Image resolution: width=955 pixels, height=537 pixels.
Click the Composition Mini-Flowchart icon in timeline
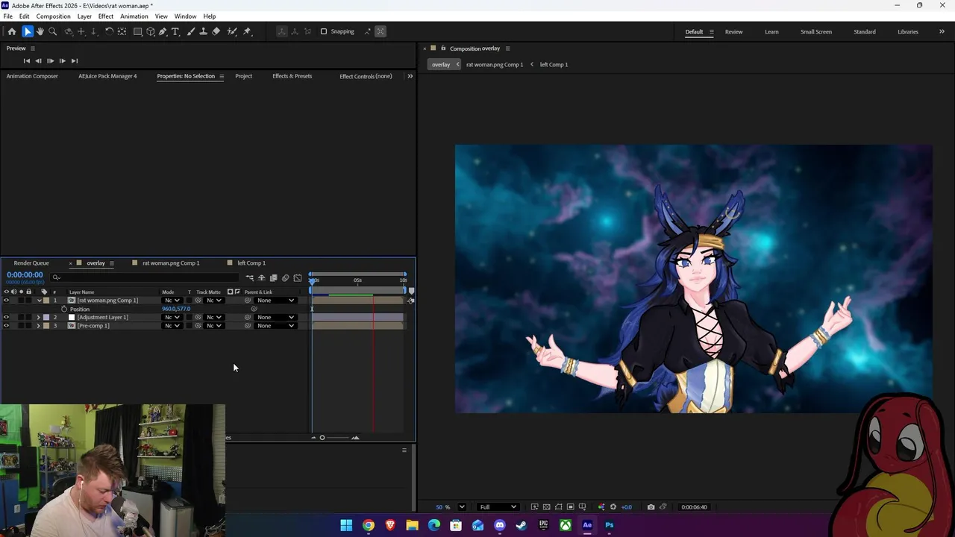point(249,277)
